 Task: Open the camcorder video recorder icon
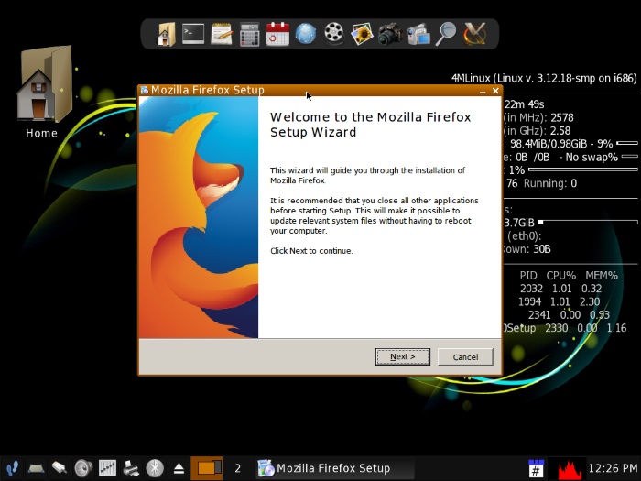[x=418, y=34]
